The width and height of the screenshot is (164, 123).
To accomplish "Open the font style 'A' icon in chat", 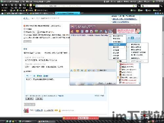I will [x=72, y=70].
